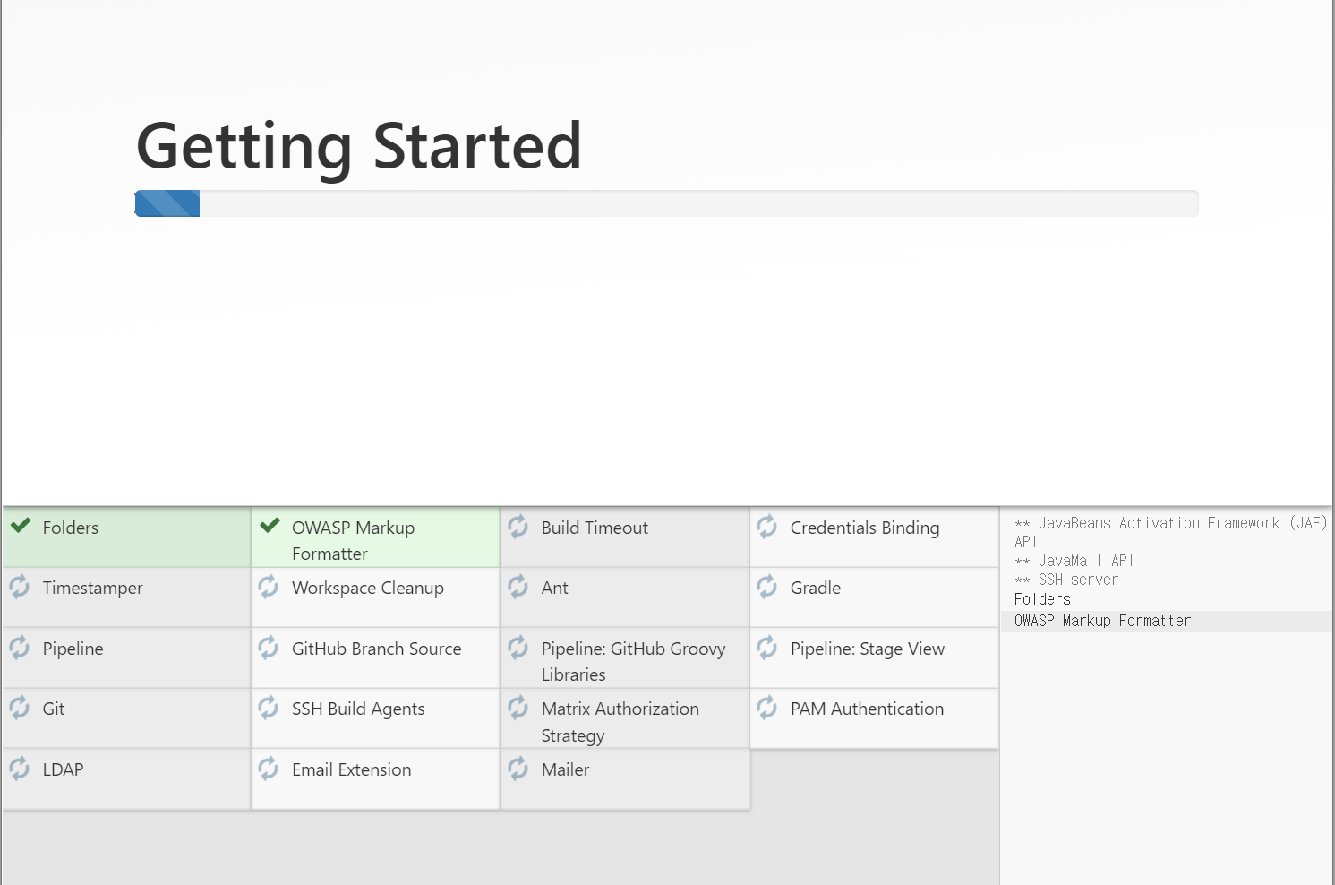The height and width of the screenshot is (885, 1335).
Task: Click the pending icon next to Timestamper
Action: point(20,587)
